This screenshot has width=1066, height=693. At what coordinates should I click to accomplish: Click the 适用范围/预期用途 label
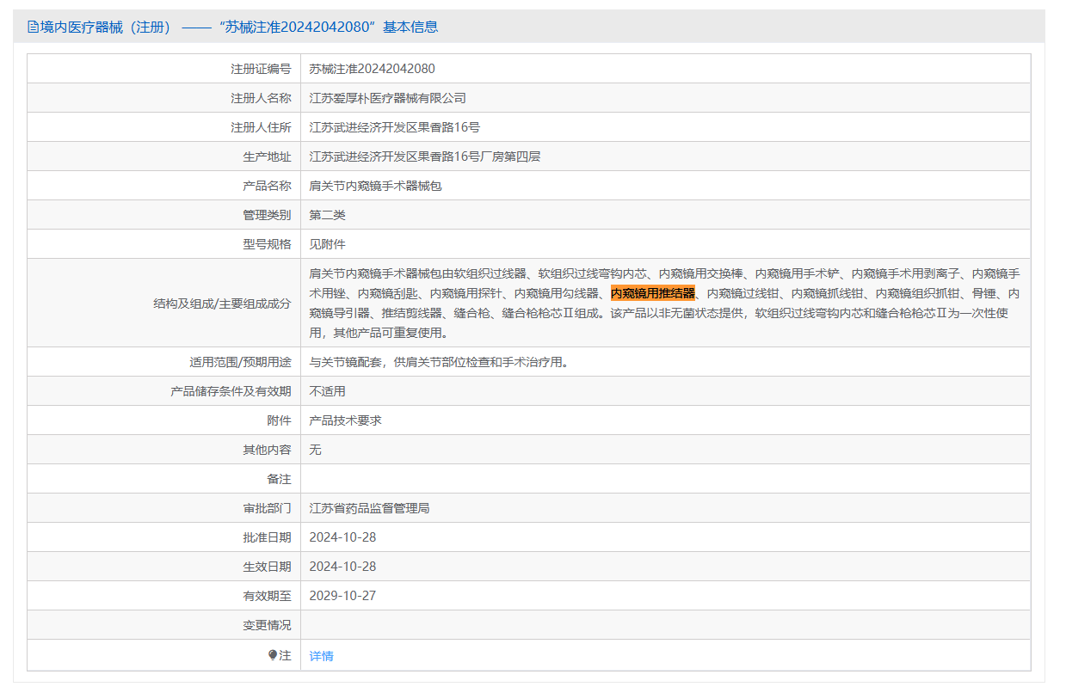[x=240, y=362]
